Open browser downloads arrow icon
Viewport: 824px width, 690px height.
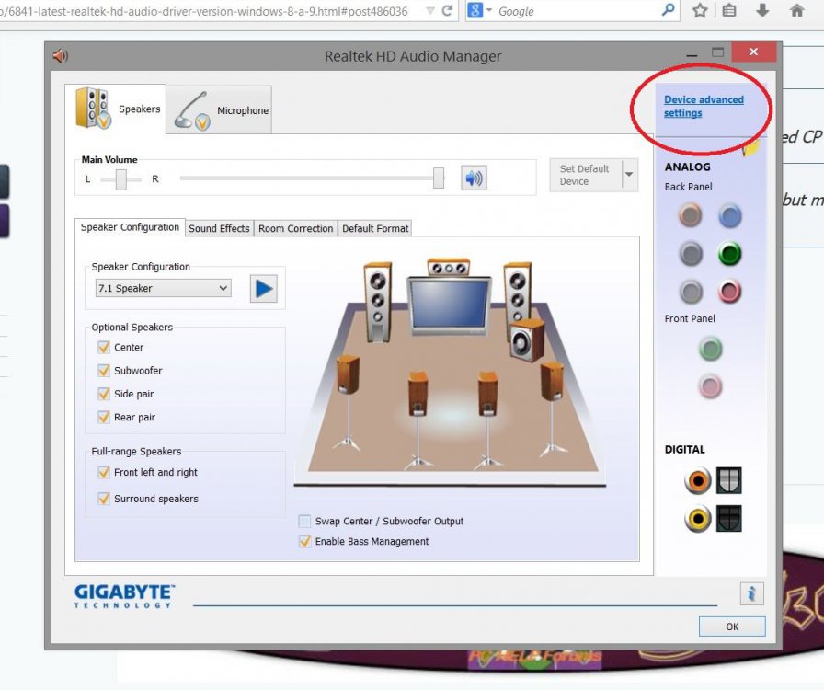pyautogui.click(x=763, y=10)
